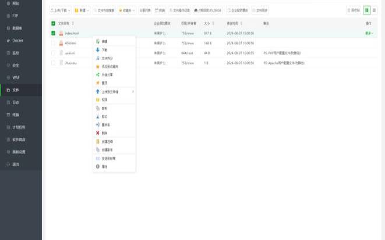The image size is (385, 240).
Task: Click the .htaccess file icon
Action: [x=61, y=63]
